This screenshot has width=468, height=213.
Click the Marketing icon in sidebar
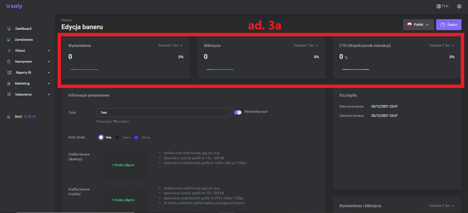(x=9, y=84)
